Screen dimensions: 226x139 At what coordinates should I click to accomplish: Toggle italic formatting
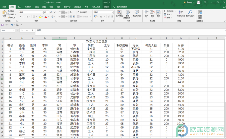tap(24, 17)
